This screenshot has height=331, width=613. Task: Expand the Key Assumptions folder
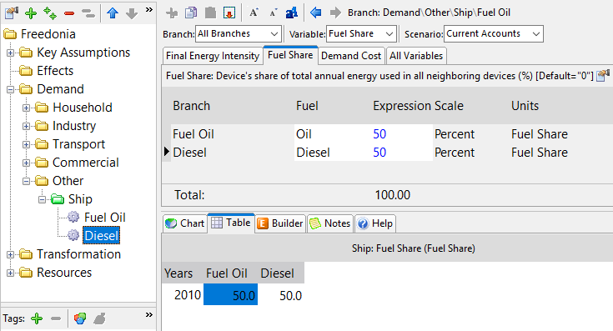[11, 53]
